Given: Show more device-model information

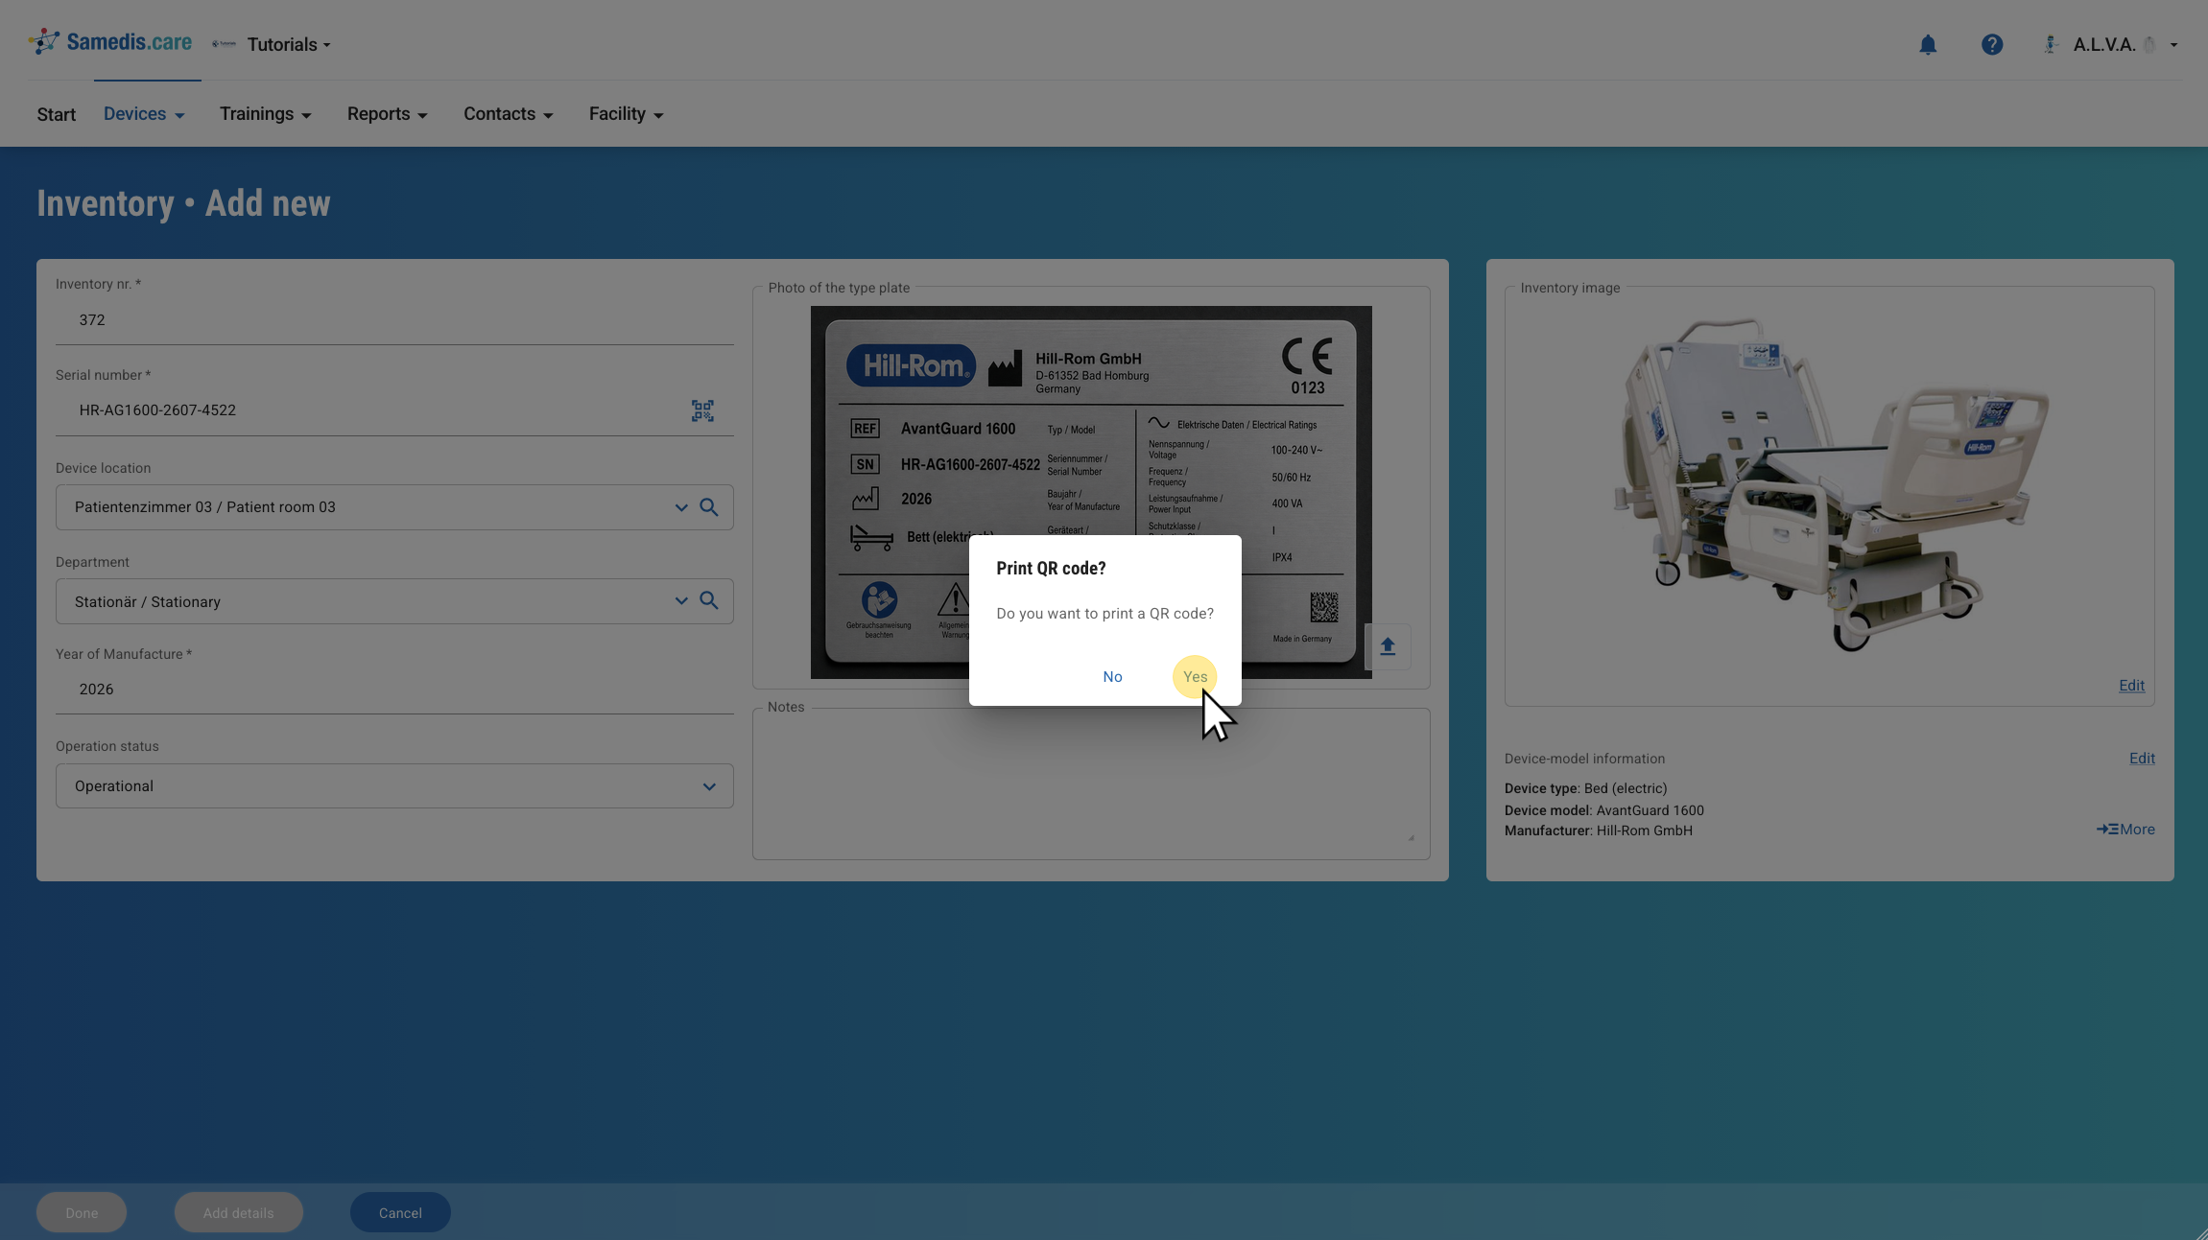Looking at the screenshot, I should point(2125,830).
